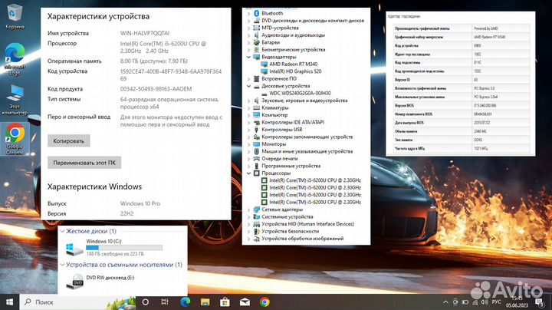
Task: Open the Mail app on taskbar
Action: pos(245,302)
